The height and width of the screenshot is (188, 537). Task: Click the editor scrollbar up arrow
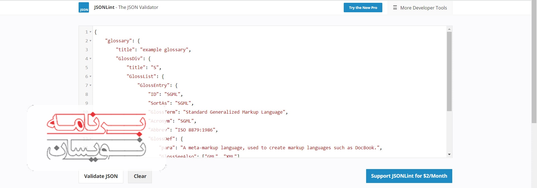(x=449, y=29)
